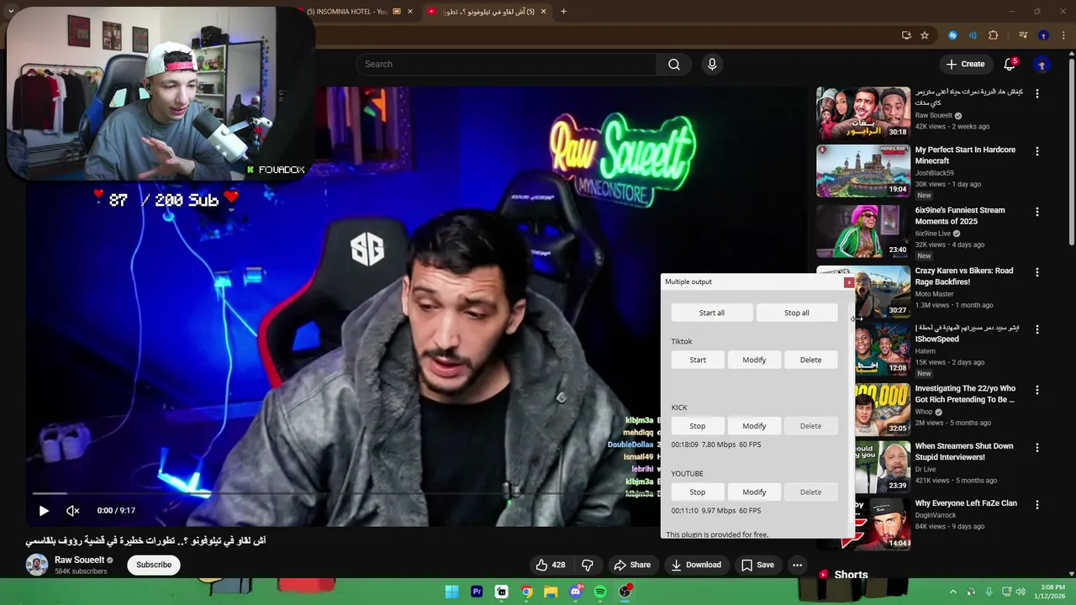Select the active Arabic-titled YouTube tab
This screenshot has width=1076, height=605.
click(488, 12)
